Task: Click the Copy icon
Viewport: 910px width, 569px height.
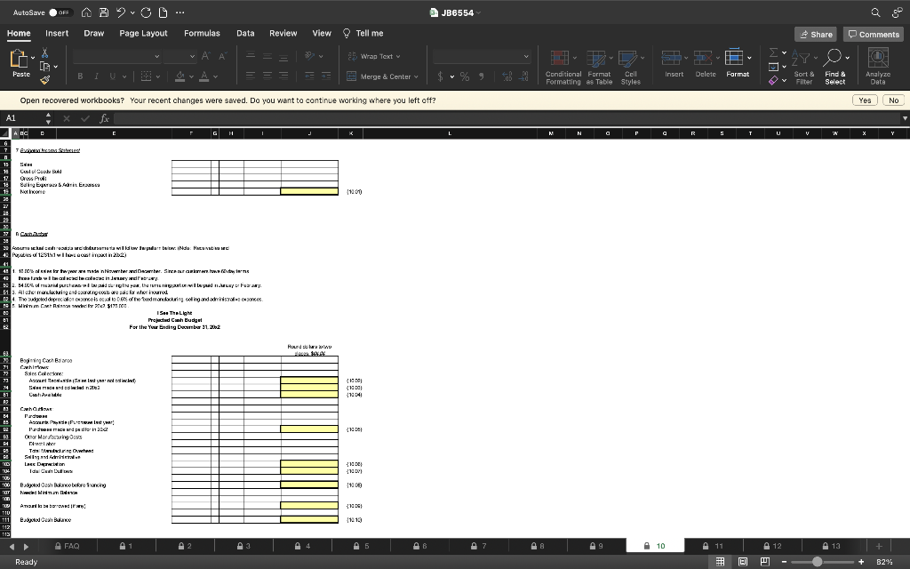Action: click(x=44, y=66)
